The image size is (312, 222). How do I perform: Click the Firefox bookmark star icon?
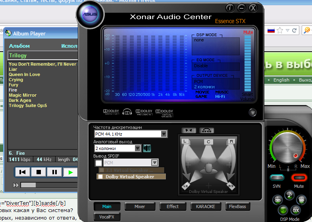click(280, 30)
